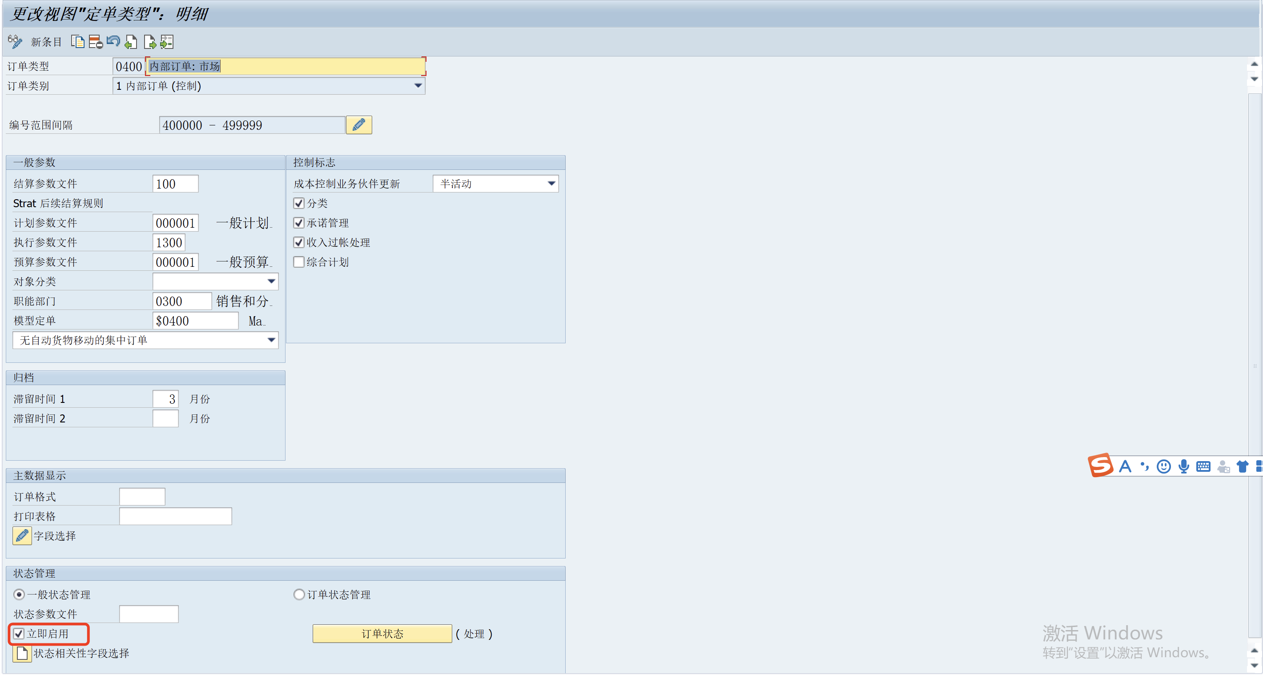1263x675 pixels.
Task: Click the Sogou S input method logo
Action: pos(1101,465)
